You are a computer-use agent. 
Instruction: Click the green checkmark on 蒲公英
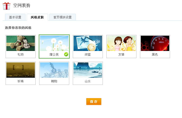66,54
